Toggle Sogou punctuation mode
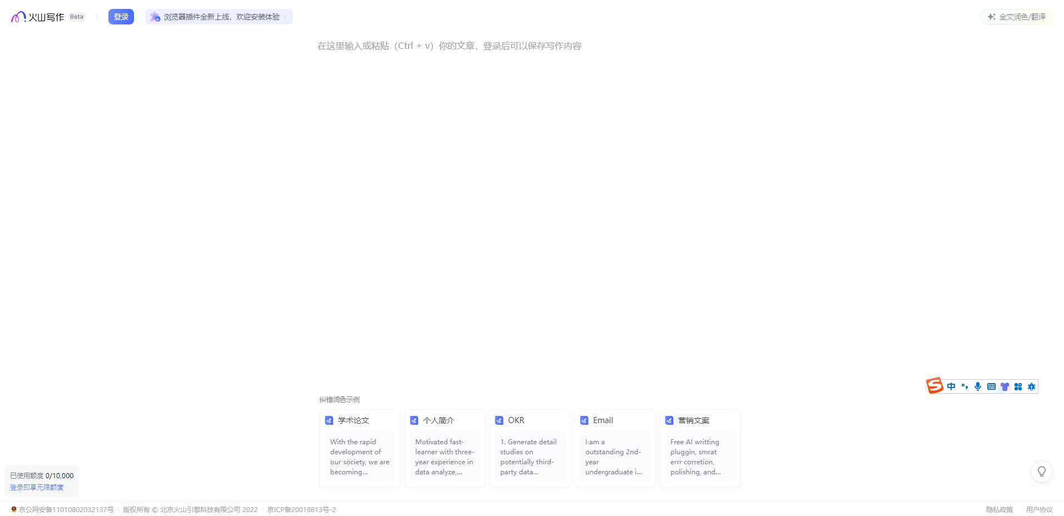Image resolution: width=1064 pixels, height=516 pixels. (964, 386)
